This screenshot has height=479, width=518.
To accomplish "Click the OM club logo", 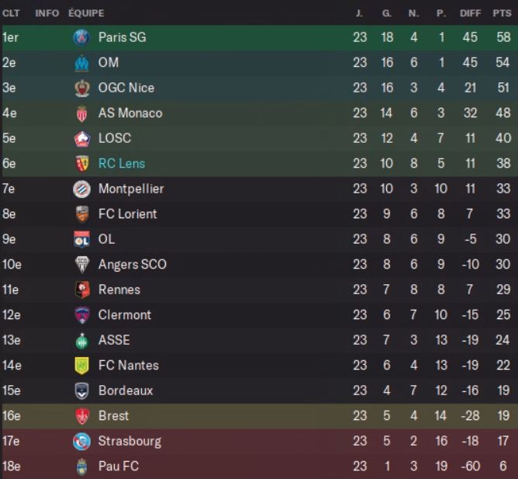I will click(81, 63).
